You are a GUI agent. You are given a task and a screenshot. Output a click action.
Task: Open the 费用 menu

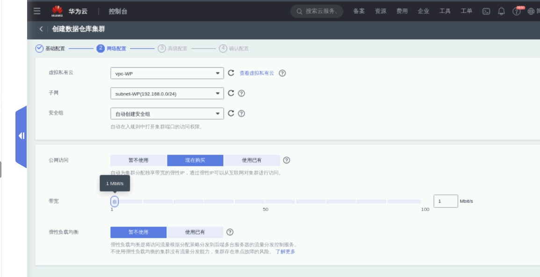[x=402, y=11]
